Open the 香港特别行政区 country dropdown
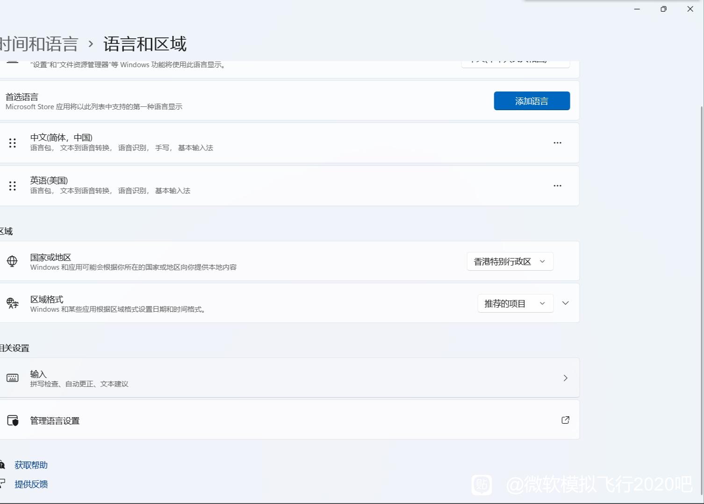 coord(510,261)
